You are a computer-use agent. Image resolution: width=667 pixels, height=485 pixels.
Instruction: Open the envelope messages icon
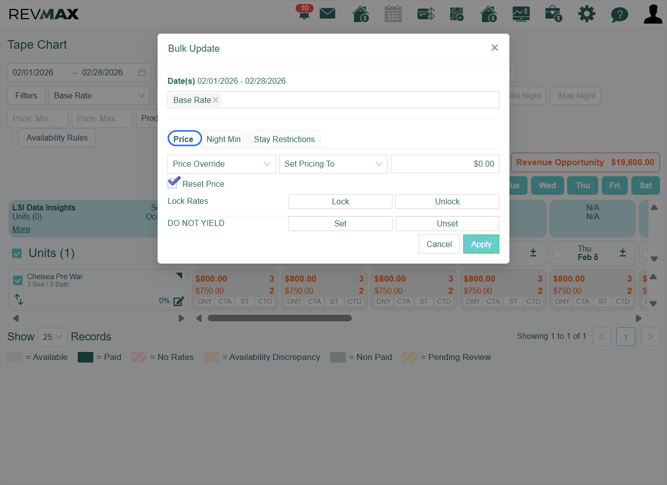(327, 13)
